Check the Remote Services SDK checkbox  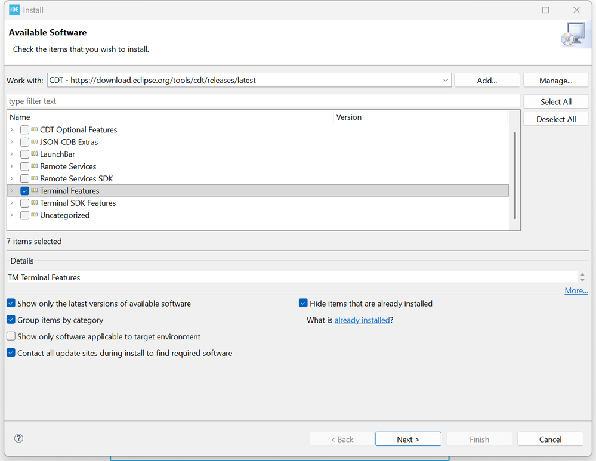pyautogui.click(x=24, y=179)
